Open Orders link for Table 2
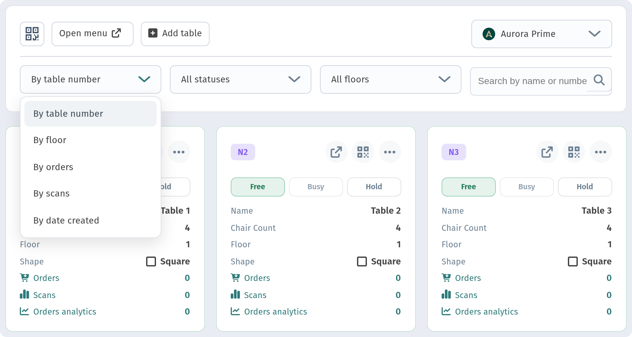The image size is (632, 337). pos(257,278)
